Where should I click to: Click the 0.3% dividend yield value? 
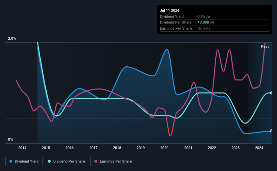click(x=201, y=16)
